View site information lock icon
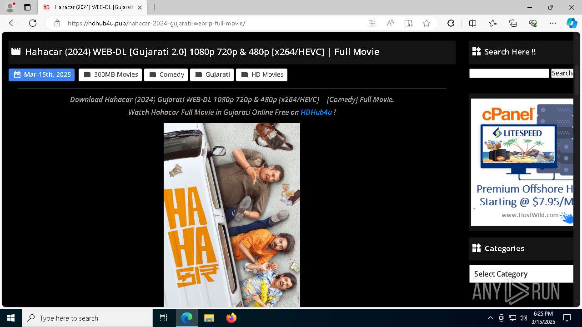This screenshot has width=582, height=327. tap(57, 23)
